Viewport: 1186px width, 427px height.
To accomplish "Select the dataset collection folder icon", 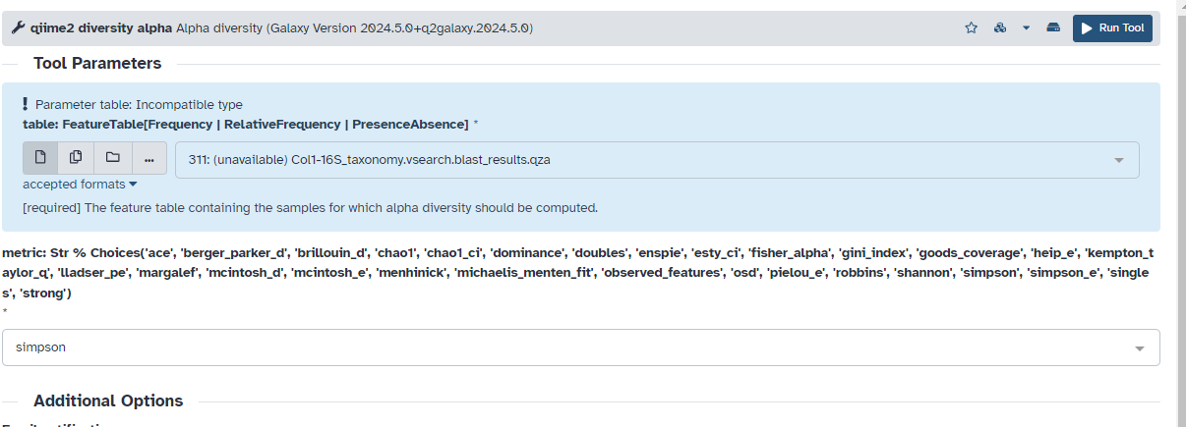I will coord(113,158).
